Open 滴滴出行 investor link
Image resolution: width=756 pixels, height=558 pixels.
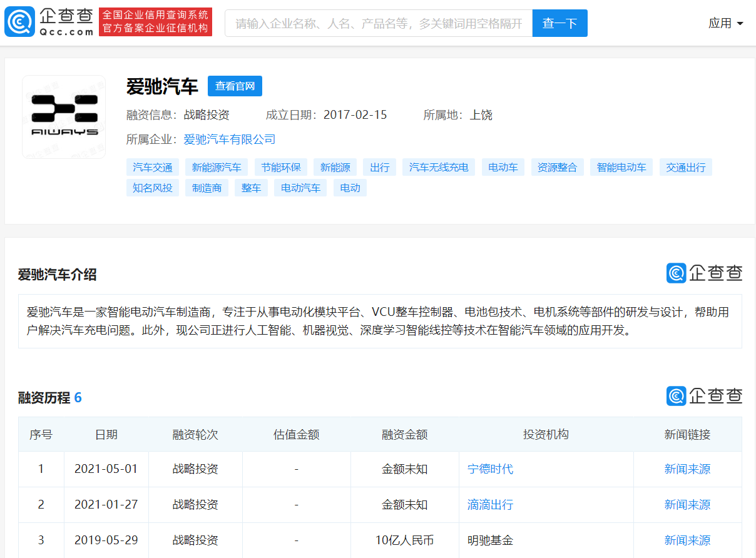[491, 505]
